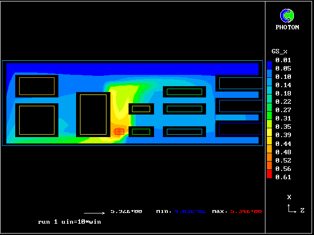Click the velocity reference vector arrow
This screenshot has width=314, height=235.
coord(94,213)
